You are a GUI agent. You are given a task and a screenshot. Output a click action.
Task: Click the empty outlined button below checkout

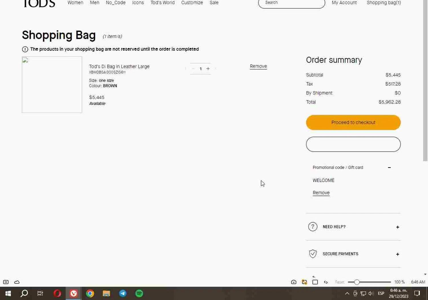(x=353, y=144)
